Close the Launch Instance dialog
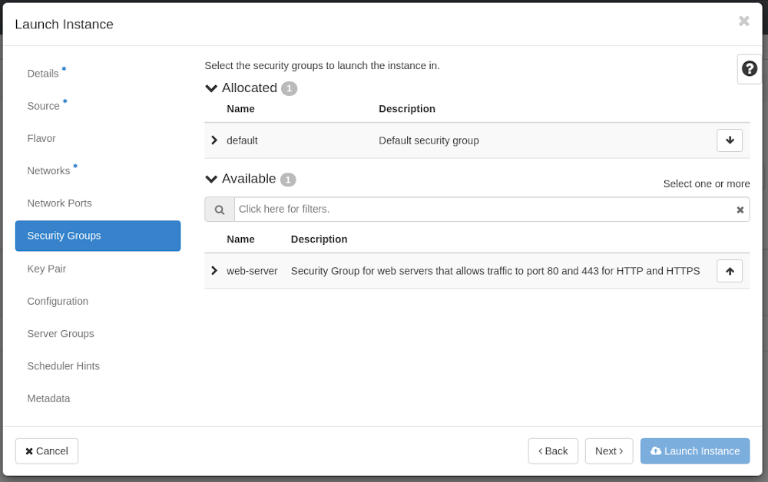The width and height of the screenshot is (768, 482). click(x=743, y=21)
